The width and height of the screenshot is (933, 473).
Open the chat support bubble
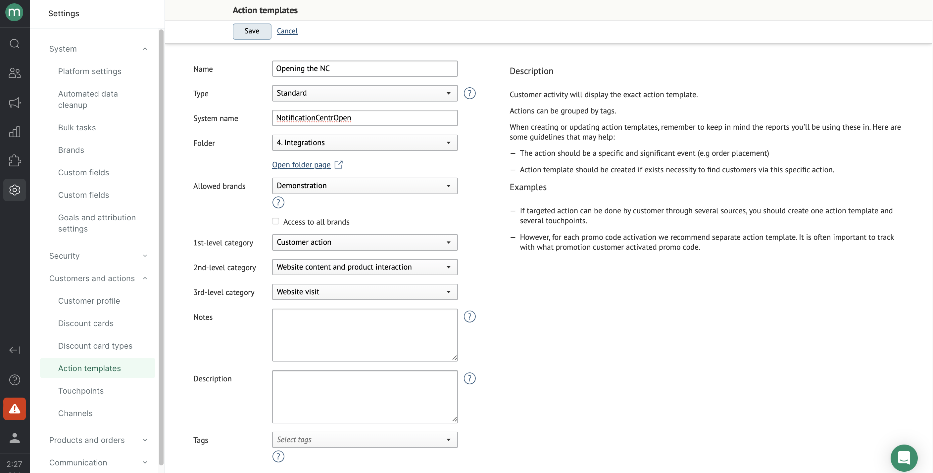904,457
